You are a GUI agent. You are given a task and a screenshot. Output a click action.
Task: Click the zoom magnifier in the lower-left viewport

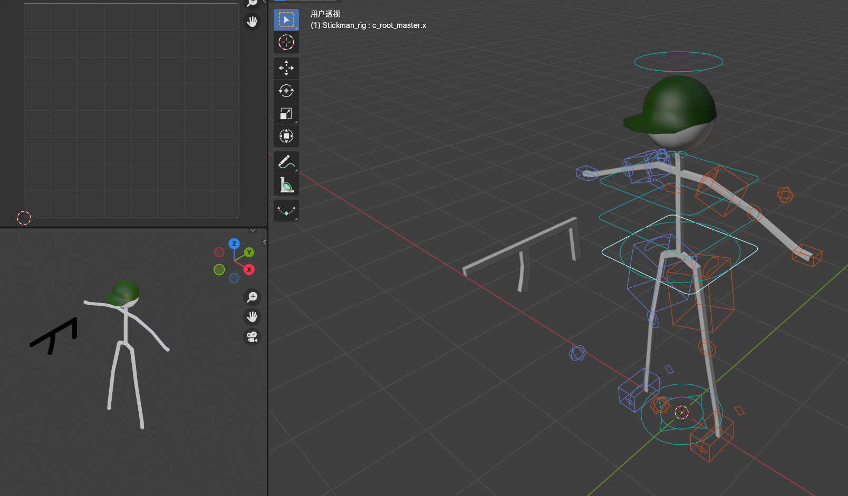pyautogui.click(x=252, y=297)
